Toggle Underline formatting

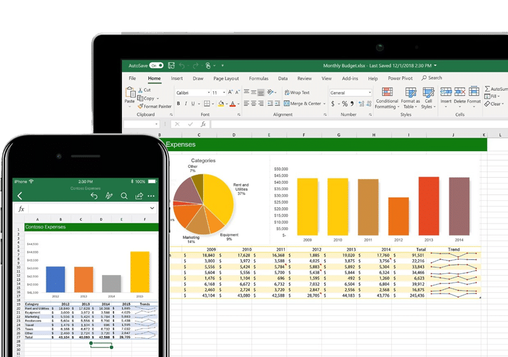[x=193, y=104]
